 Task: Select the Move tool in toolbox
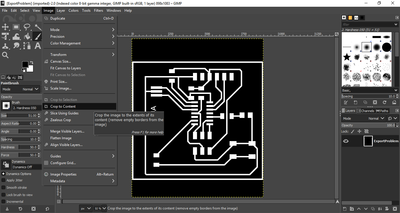click(x=5, y=27)
